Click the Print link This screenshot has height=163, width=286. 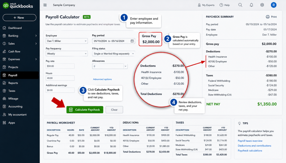coord(274,17)
